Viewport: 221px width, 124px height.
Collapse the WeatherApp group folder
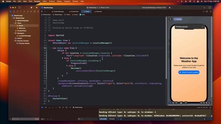12,18
